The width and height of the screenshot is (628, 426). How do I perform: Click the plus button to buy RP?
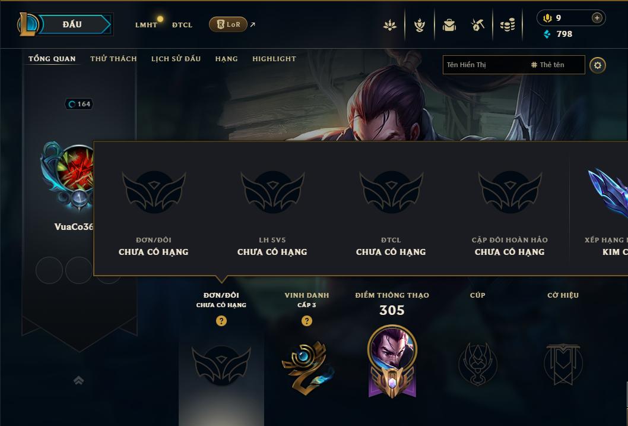(x=597, y=18)
